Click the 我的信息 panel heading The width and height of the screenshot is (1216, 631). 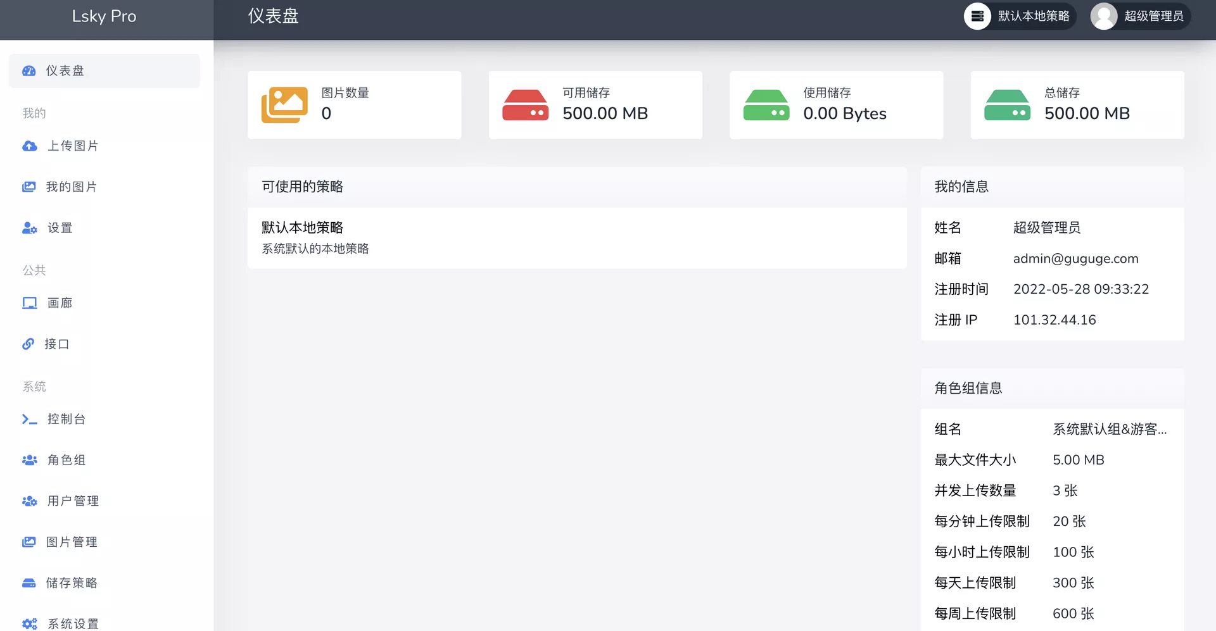(961, 187)
